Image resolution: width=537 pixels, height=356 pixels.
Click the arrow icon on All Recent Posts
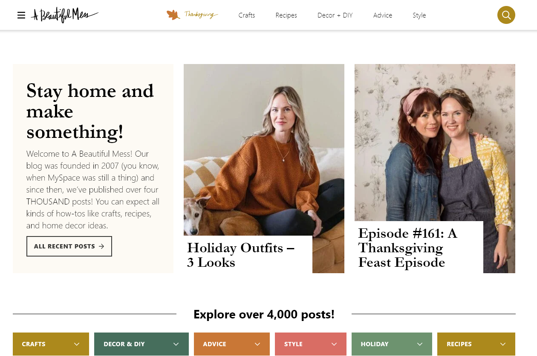click(102, 246)
